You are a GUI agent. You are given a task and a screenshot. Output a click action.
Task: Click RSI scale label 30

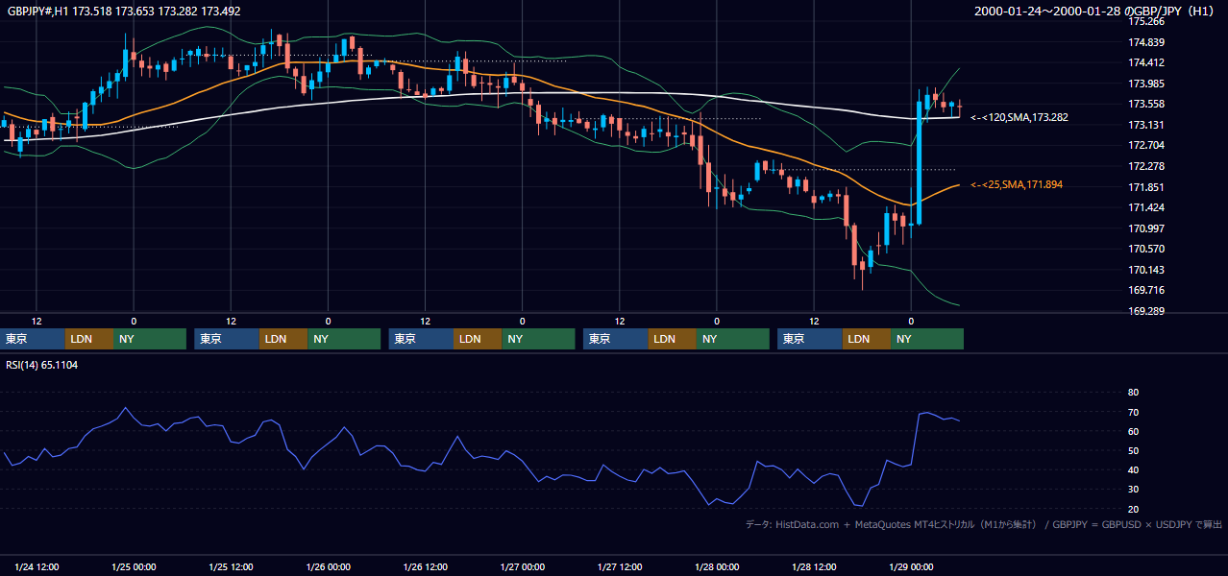1133,490
